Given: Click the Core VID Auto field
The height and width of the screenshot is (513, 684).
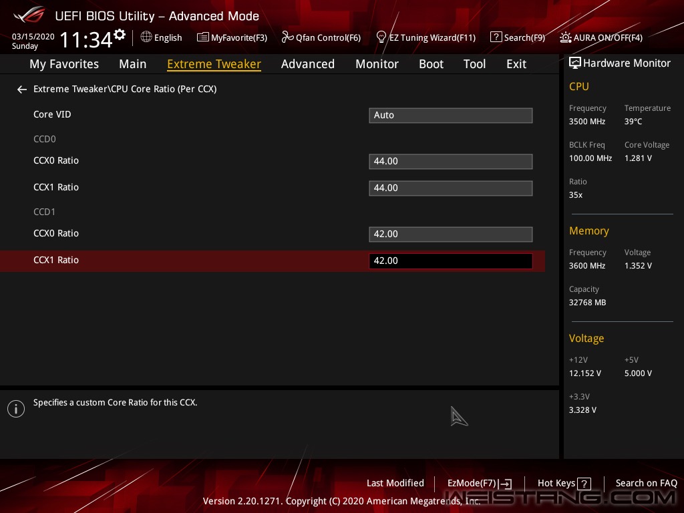Looking at the screenshot, I should (x=451, y=115).
